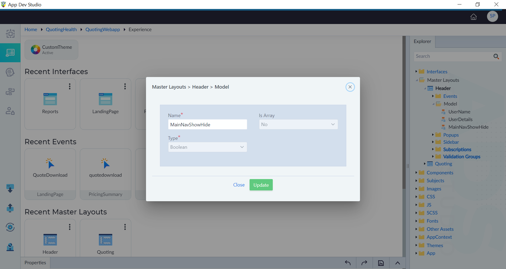
Task: Click the save icon in bottom toolbar
Action: pos(381,263)
